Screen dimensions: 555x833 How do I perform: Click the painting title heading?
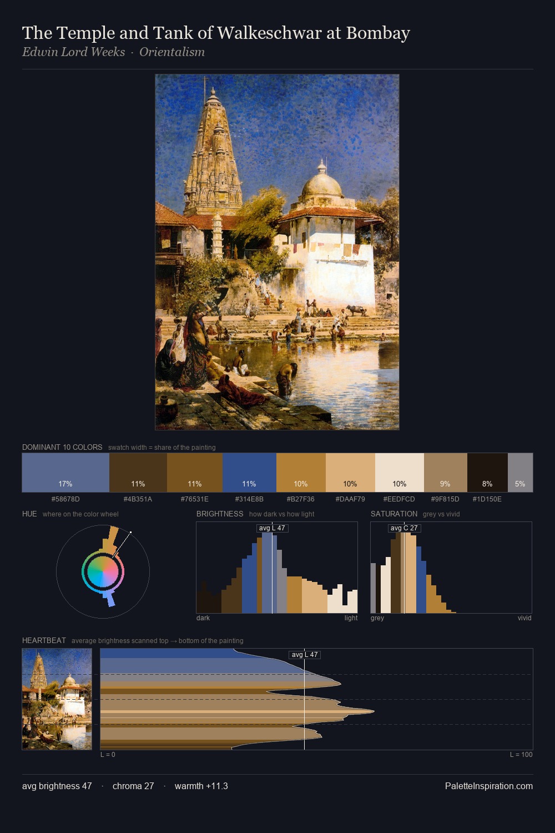point(216,33)
